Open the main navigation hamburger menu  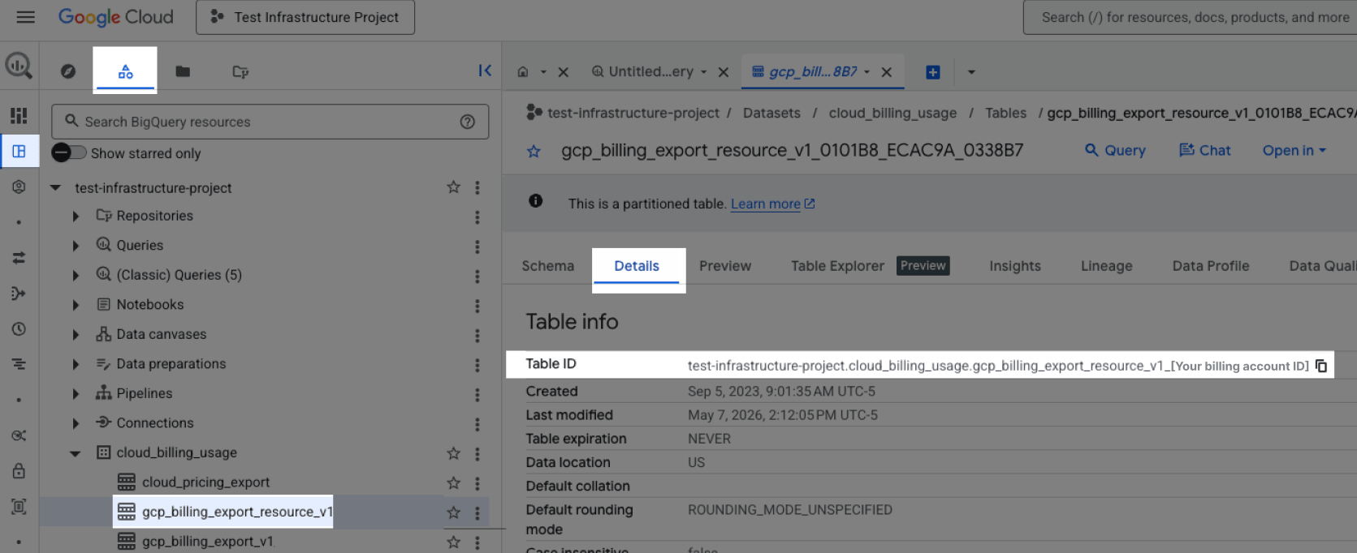click(x=26, y=17)
